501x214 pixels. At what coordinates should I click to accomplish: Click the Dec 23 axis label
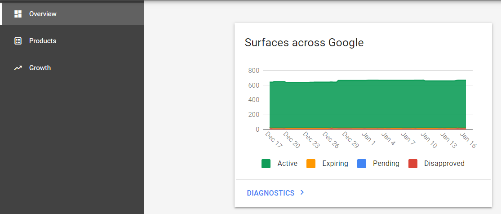click(310, 140)
